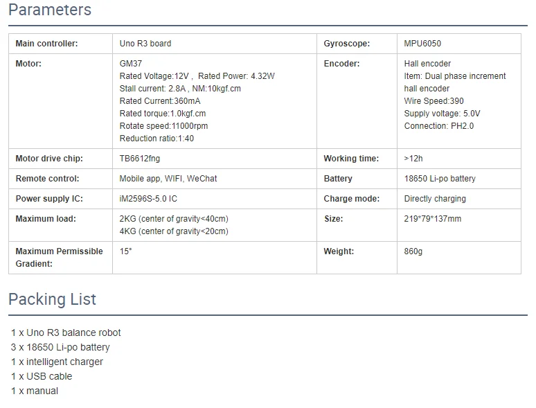Image resolution: width=536 pixels, height=408 pixels.
Task: Select the Wire Speed:390 line
Action: 434,101
